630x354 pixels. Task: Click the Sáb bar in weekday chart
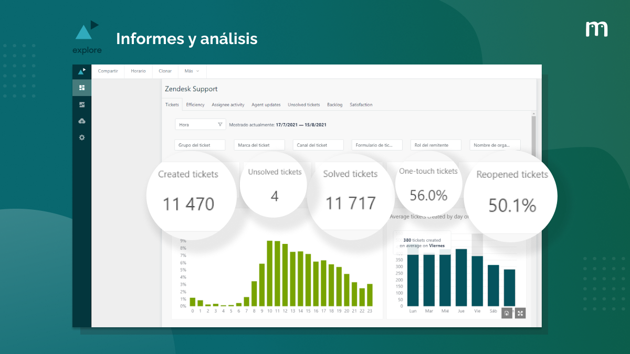point(493,285)
